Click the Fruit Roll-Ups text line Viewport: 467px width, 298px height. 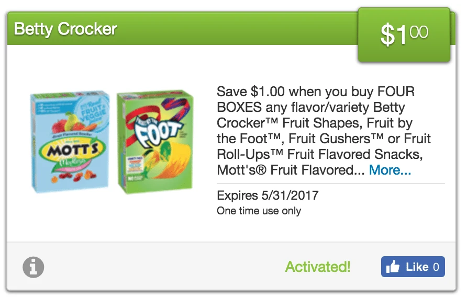point(319,154)
